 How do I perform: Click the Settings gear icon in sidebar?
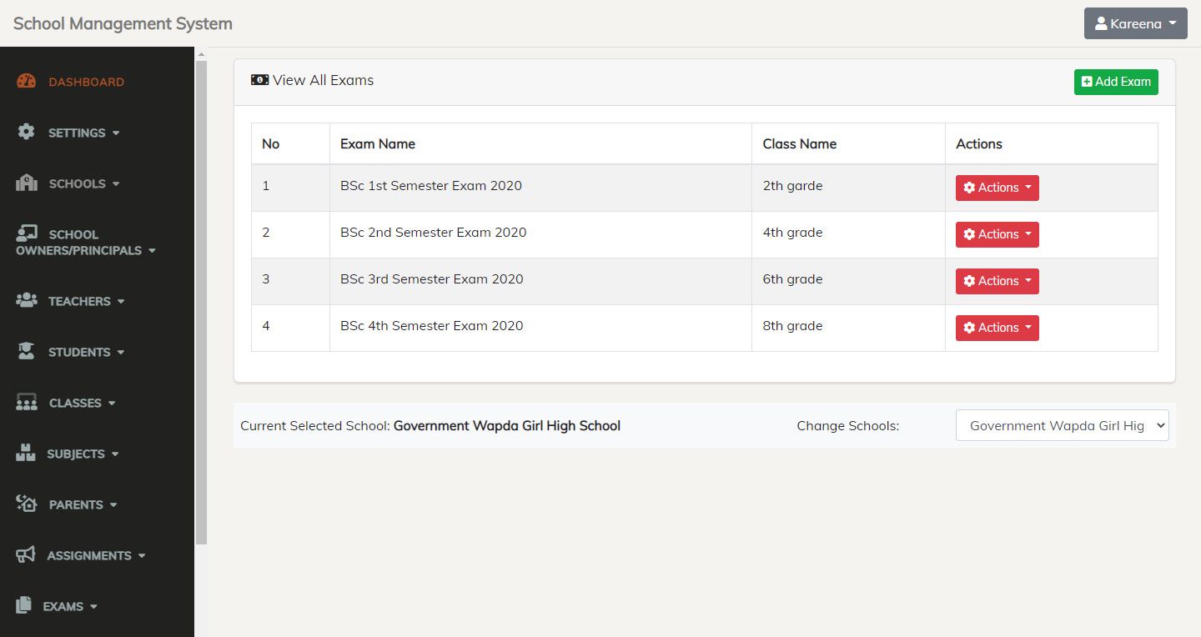pos(27,132)
